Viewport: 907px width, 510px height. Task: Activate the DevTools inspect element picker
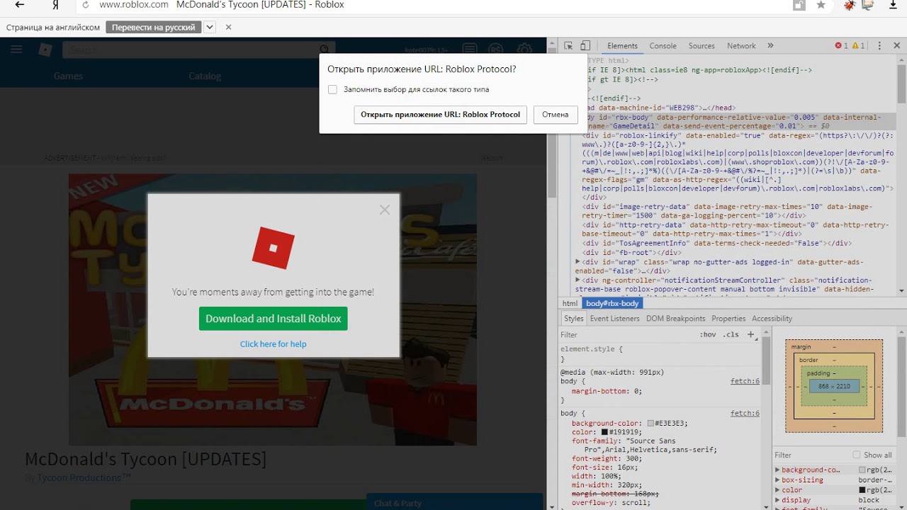pyautogui.click(x=568, y=45)
